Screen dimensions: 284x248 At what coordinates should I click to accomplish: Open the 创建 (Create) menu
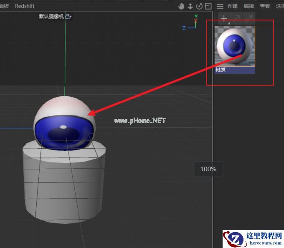pos(233,6)
